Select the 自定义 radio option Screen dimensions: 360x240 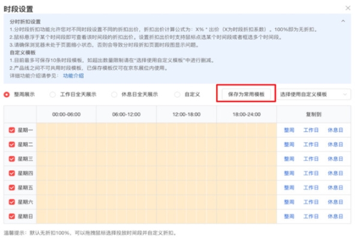click(x=177, y=95)
